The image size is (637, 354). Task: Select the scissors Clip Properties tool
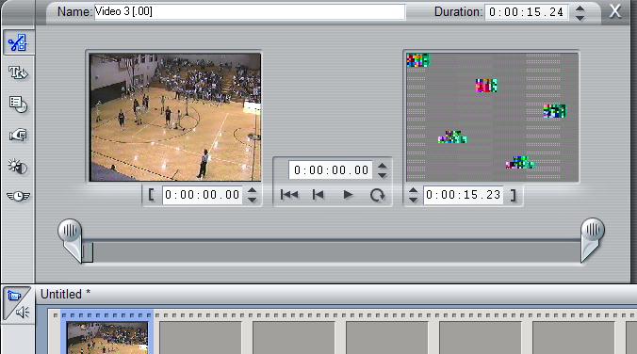coord(18,42)
